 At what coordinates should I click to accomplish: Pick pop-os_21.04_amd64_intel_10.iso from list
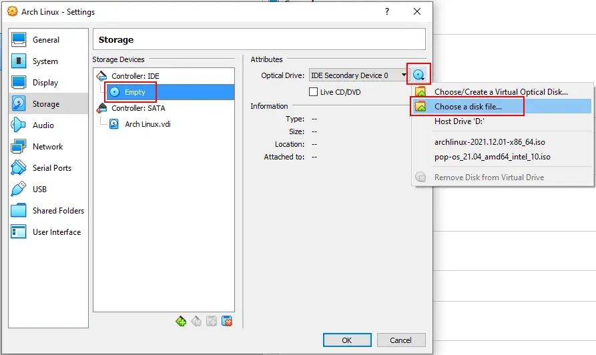[x=492, y=157]
